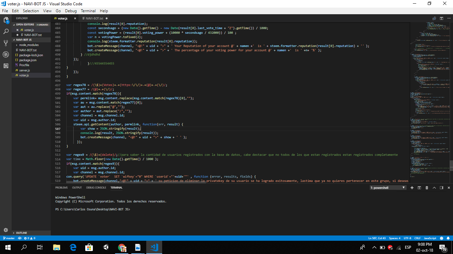Expand the Outline section
The height and width of the screenshot is (254, 453).
coord(22,233)
